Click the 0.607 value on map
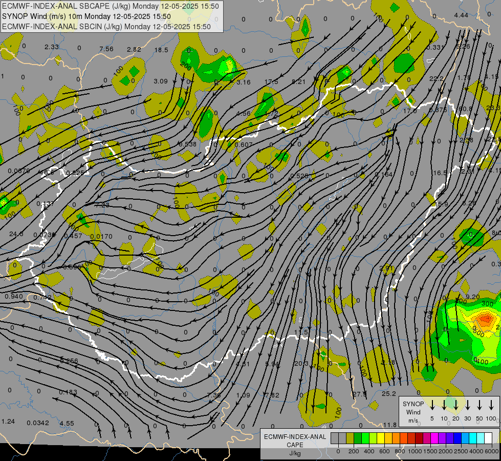The height and width of the screenshot is (461, 501). [244, 144]
